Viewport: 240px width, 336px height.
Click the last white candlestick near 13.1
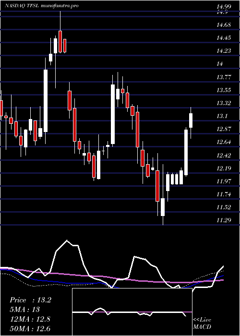[191, 120]
